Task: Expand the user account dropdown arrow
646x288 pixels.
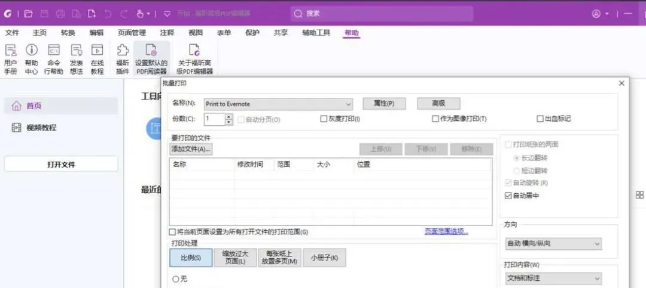Action: (x=607, y=14)
